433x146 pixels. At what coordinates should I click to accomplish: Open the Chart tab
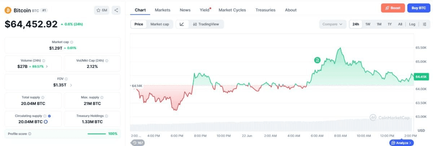[x=140, y=10]
